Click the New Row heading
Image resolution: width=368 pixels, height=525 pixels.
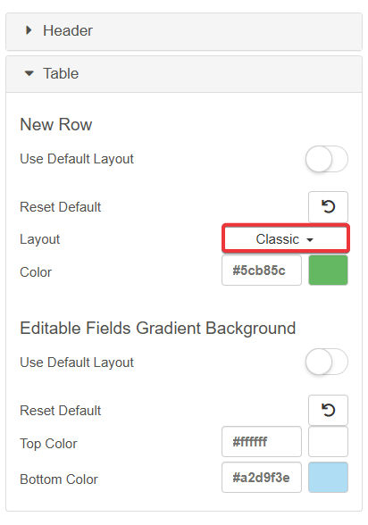click(x=56, y=125)
